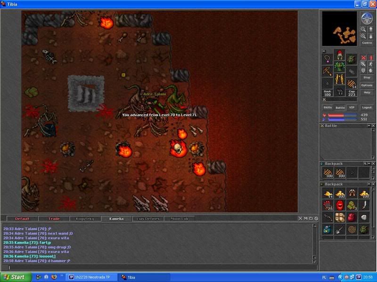Enable defensive shield fight mode

click(x=363, y=70)
